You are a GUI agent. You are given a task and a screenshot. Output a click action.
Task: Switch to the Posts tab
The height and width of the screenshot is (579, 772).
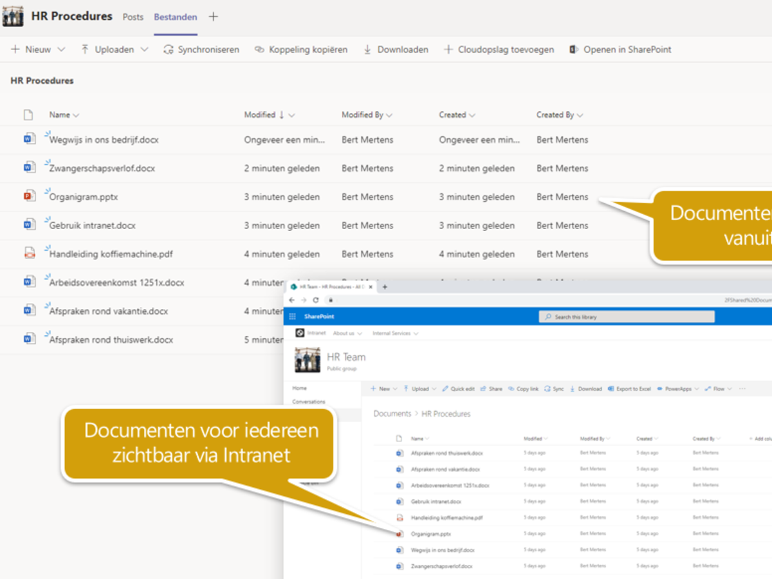(x=133, y=17)
